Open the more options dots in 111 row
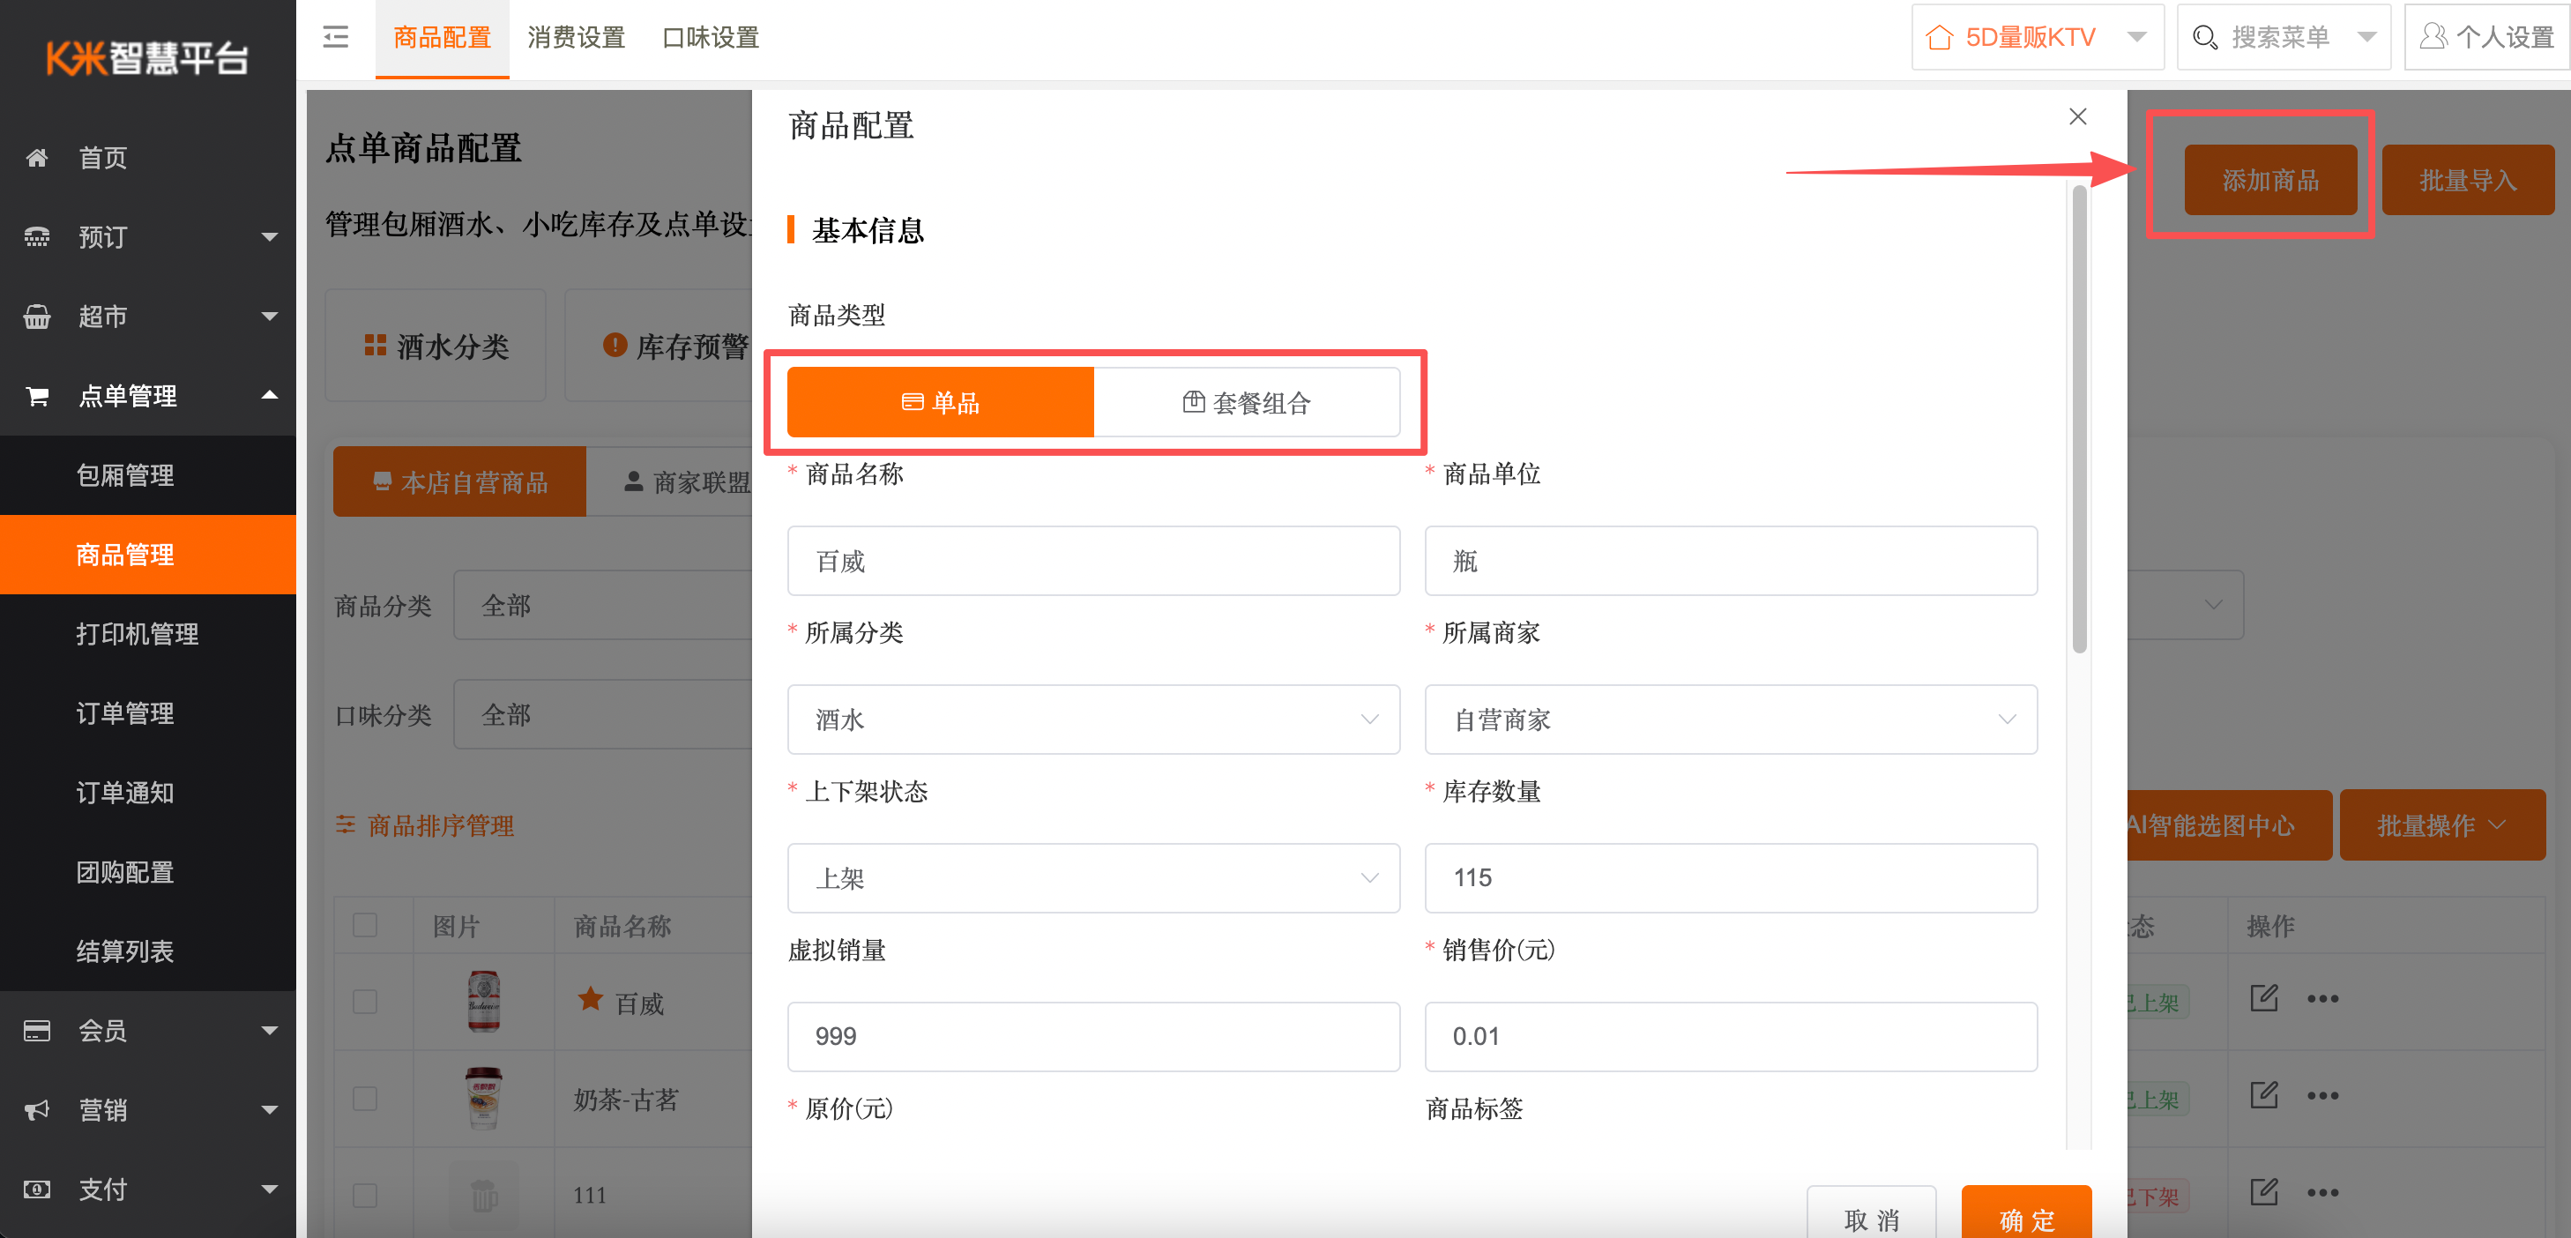This screenshot has width=2571, height=1238. [x=2322, y=1193]
